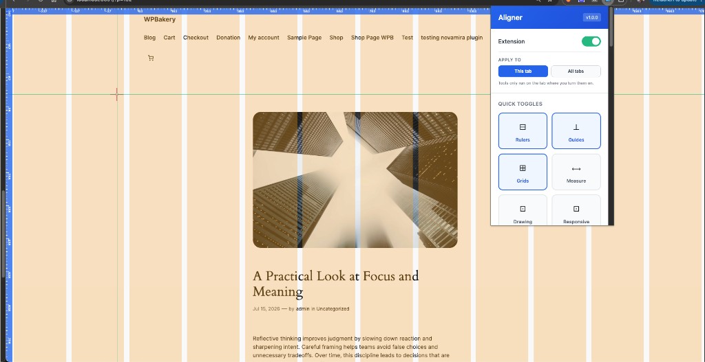Open the Donation page link

[229, 38]
